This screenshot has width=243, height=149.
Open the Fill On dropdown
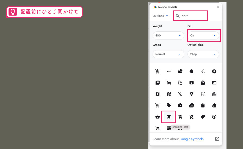(203, 35)
